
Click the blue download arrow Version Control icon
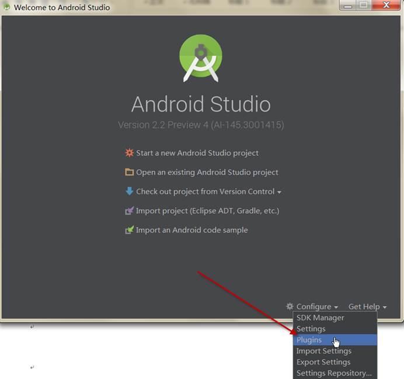point(130,191)
